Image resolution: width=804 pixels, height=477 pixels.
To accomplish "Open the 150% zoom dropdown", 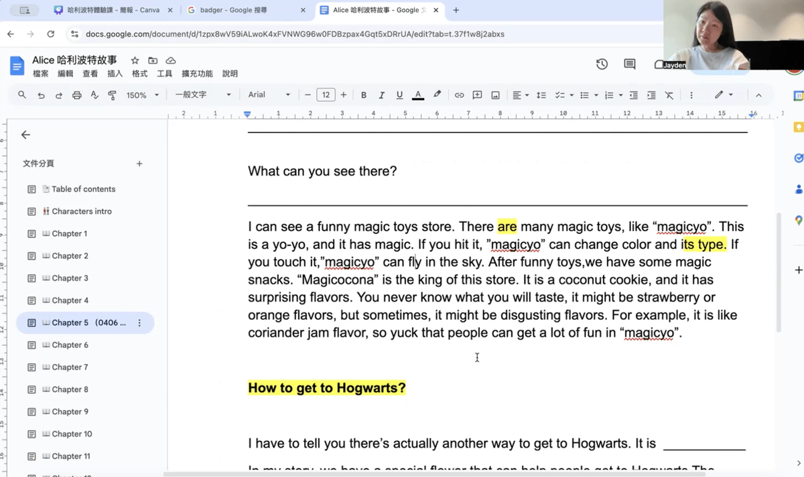I will click(x=142, y=95).
